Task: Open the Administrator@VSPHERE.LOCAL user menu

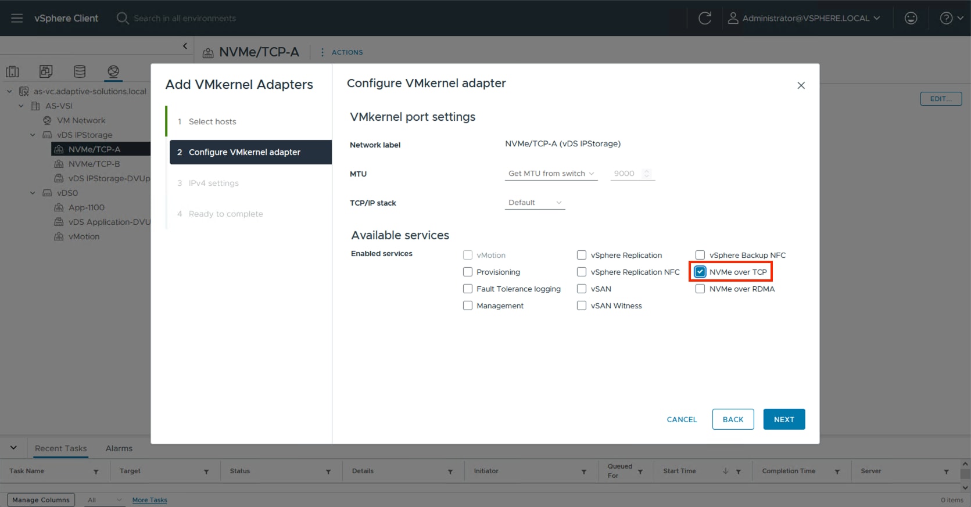Action: click(804, 18)
